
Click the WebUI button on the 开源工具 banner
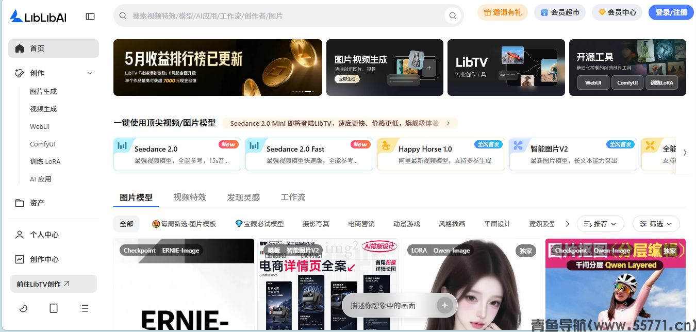pyautogui.click(x=593, y=82)
